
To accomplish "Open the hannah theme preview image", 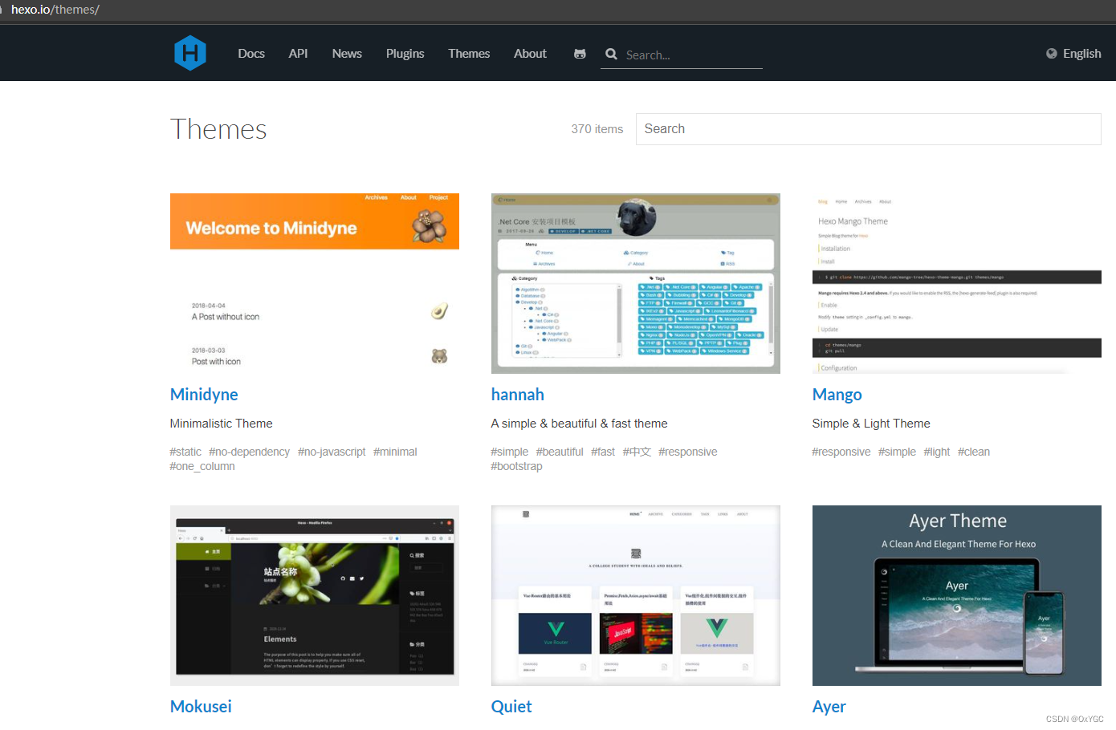I will 636,283.
